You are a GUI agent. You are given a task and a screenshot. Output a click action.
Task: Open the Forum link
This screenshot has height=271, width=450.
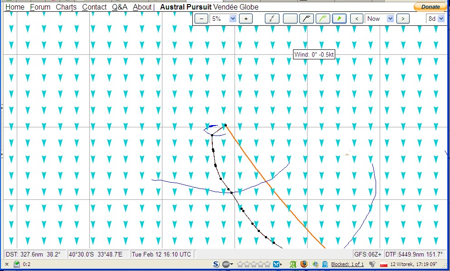[40, 7]
